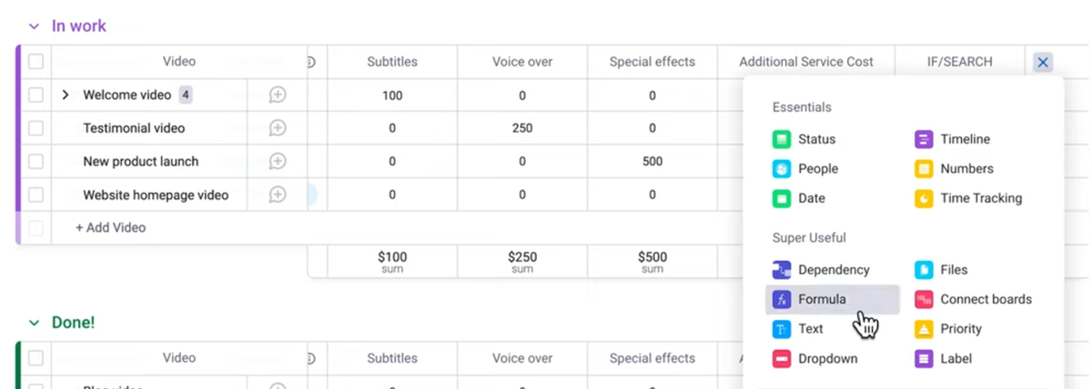Select the Dependency column icon
Image resolution: width=1092 pixels, height=389 pixels.
782,270
